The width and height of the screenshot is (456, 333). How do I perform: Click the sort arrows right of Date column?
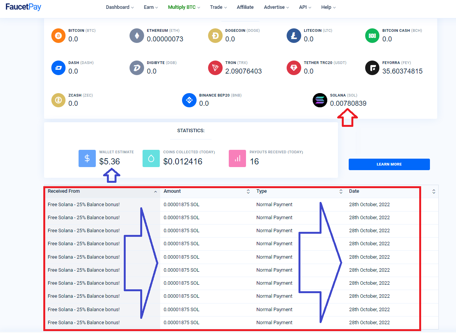click(x=434, y=191)
